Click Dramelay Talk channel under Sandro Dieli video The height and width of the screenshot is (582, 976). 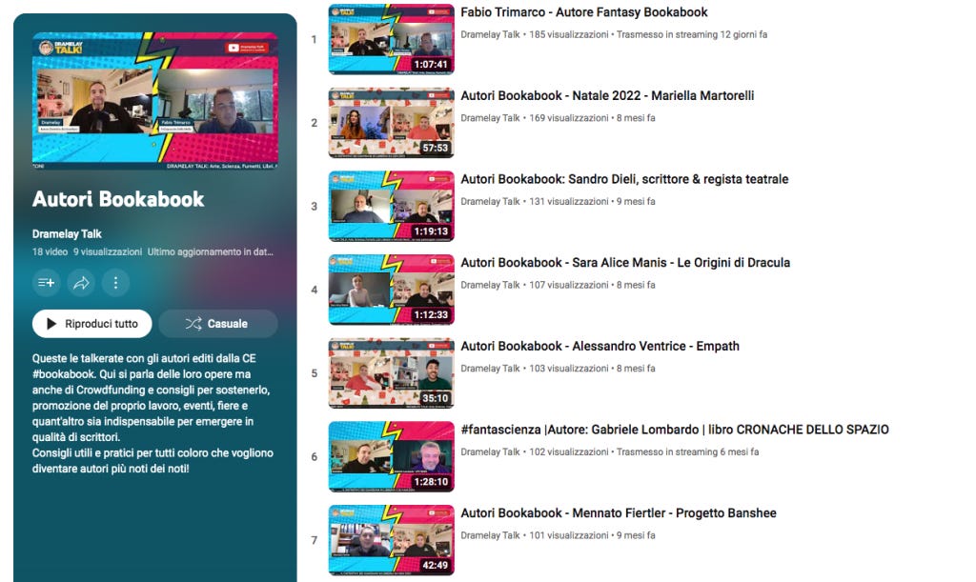[490, 202]
